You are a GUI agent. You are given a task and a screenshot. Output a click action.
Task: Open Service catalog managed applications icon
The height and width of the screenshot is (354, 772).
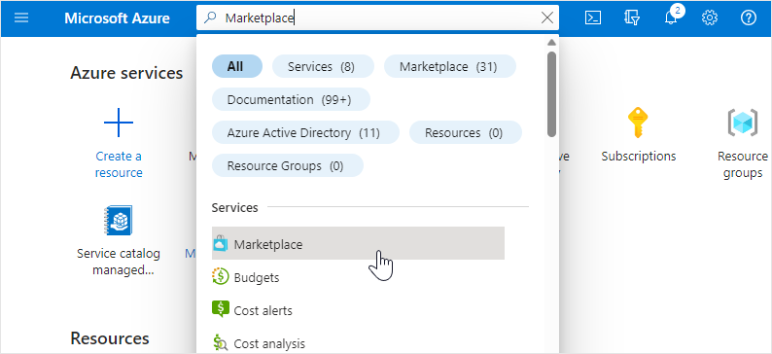tap(119, 220)
